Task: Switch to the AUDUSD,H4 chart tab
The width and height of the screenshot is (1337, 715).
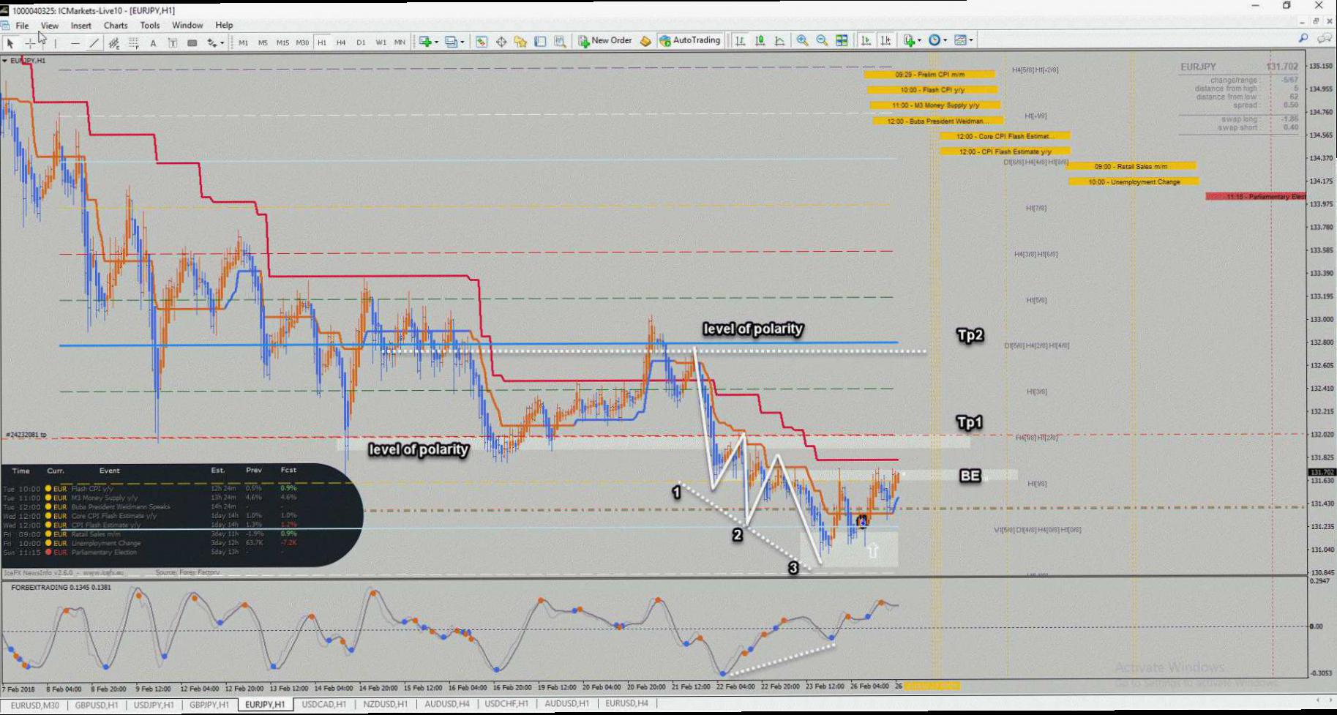Action: point(446,705)
